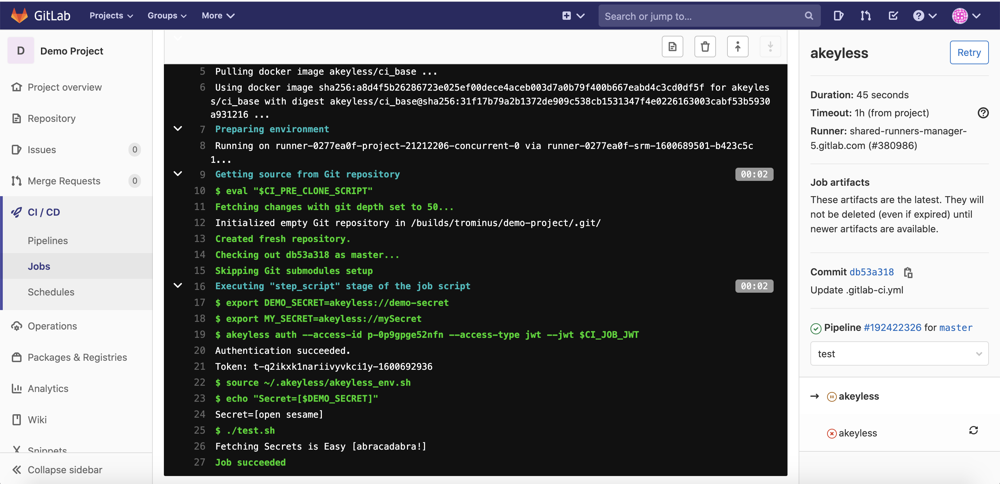Open Merge requests icon in top navbar
Image resolution: width=1000 pixels, height=484 pixels.
(x=866, y=16)
